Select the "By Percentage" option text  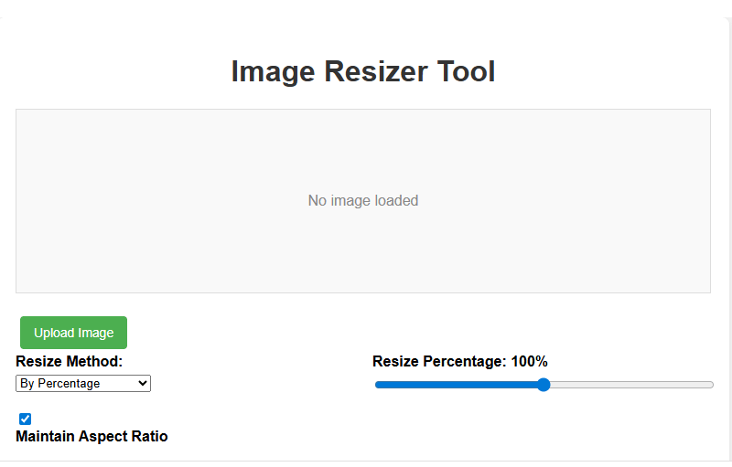[60, 384]
